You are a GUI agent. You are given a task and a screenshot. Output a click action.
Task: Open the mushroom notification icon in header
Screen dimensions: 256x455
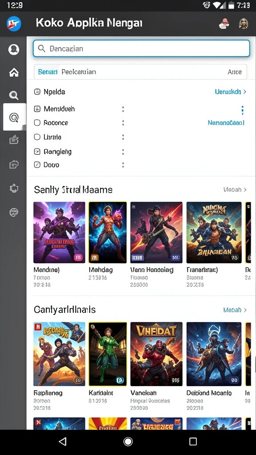pos(224,24)
